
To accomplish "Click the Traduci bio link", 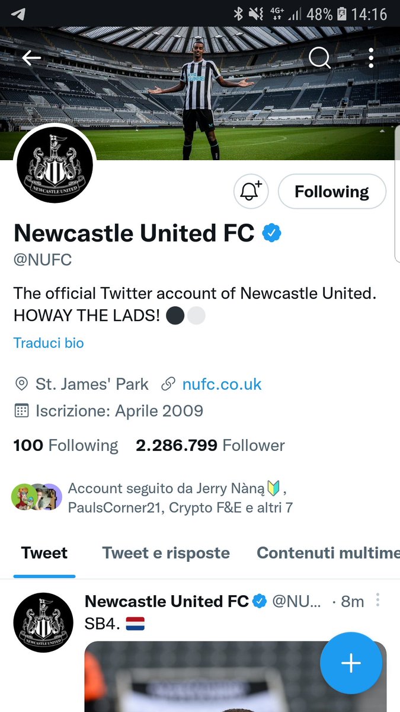I will [x=49, y=343].
